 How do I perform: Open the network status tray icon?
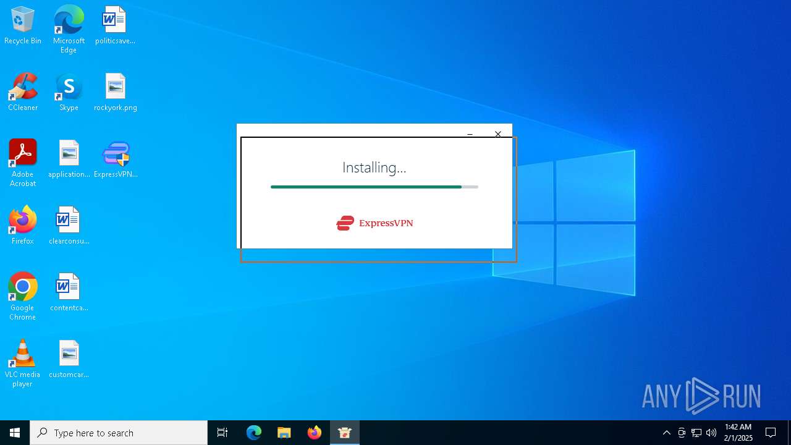(x=696, y=433)
